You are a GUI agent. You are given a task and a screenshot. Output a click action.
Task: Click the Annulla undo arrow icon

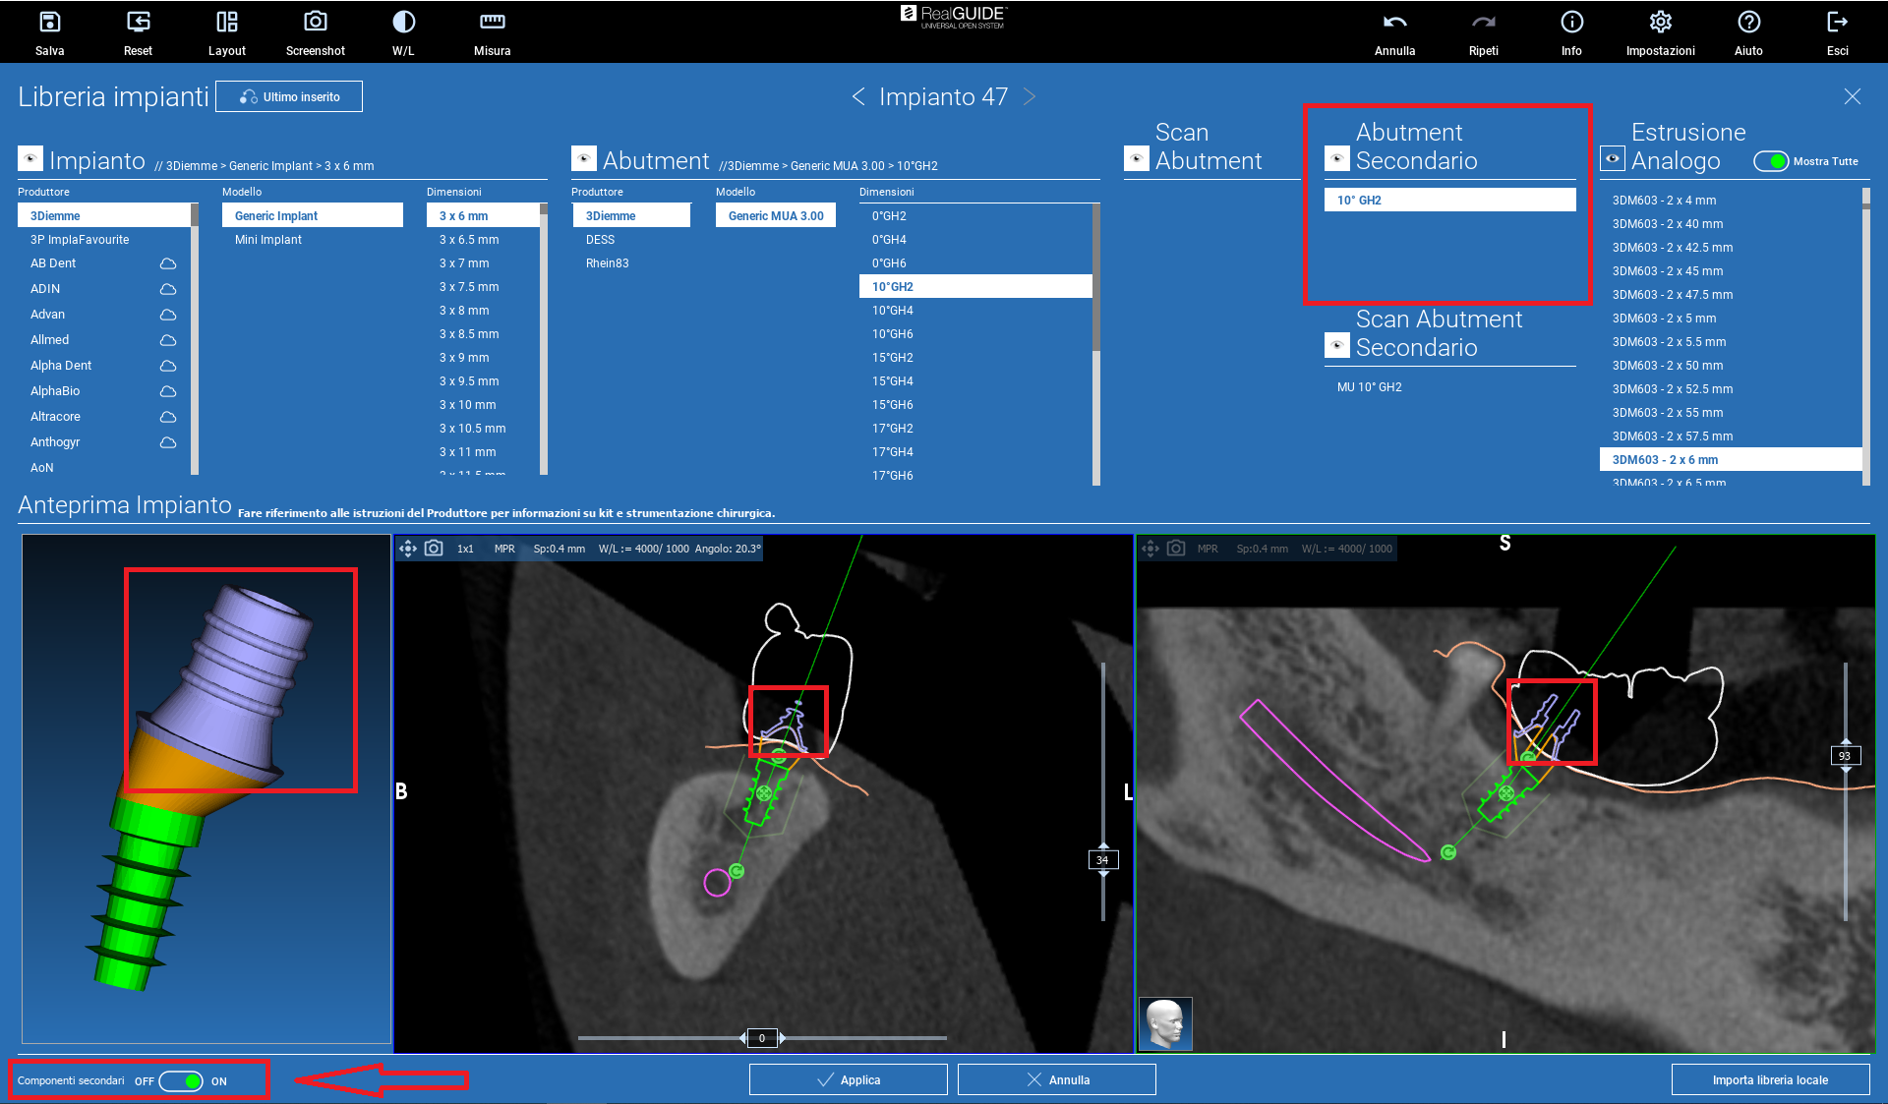[1394, 22]
